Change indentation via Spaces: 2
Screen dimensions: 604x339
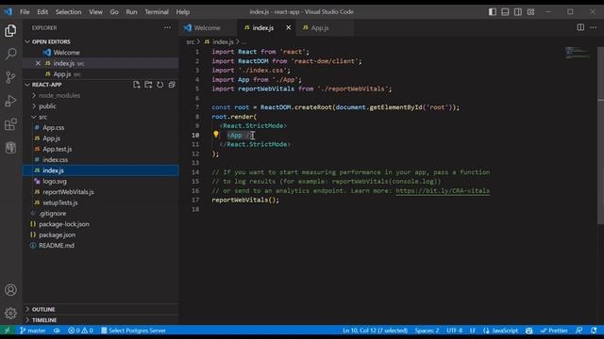(x=427, y=331)
